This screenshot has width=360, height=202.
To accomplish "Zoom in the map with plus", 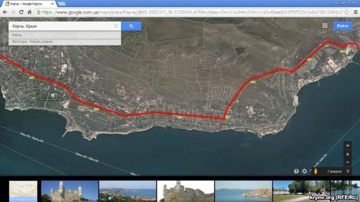I will (x=348, y=154).
